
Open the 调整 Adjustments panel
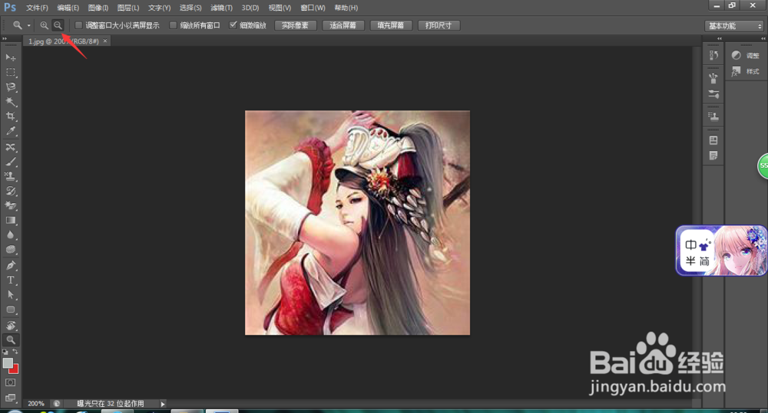point(746,55)
